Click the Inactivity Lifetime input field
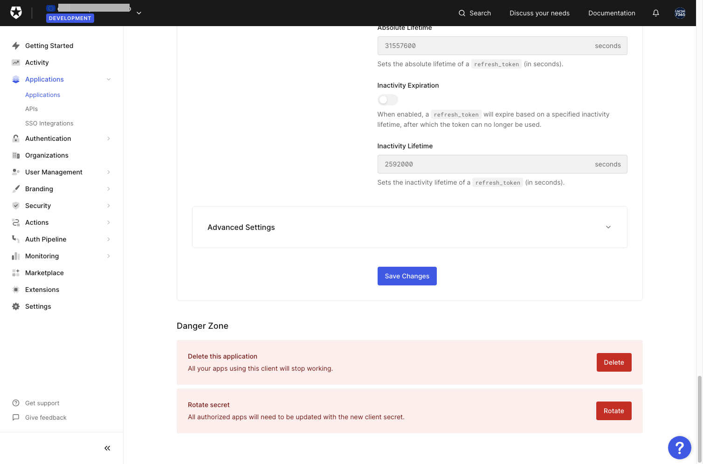This screenshot has height=464, width=703. pos(502,164)
